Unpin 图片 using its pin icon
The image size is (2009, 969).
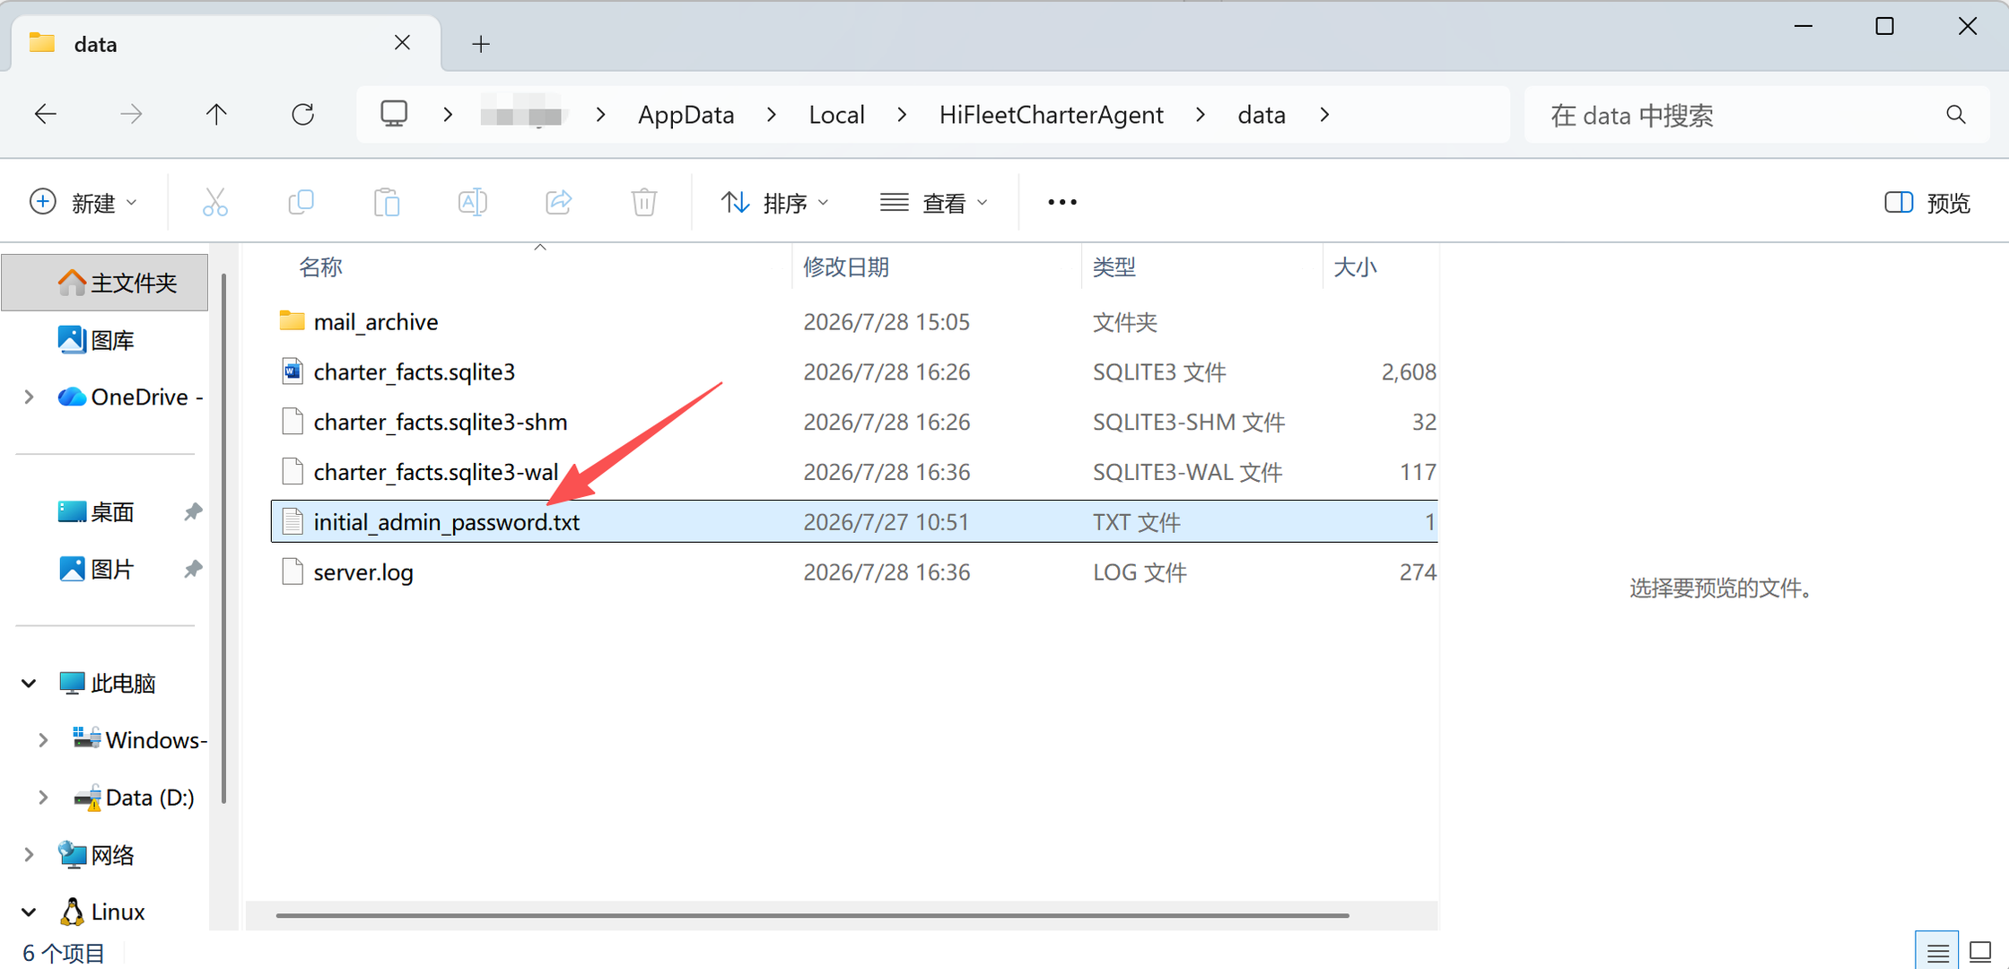point(193,569)
